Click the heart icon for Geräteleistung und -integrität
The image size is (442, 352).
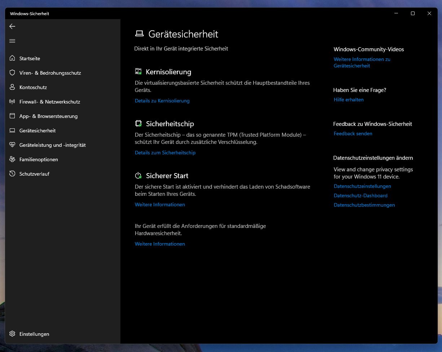click(12, 145)
